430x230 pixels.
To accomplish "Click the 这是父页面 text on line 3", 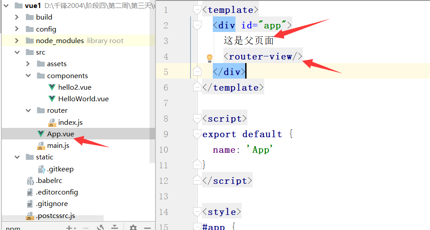I will point(249,40).
